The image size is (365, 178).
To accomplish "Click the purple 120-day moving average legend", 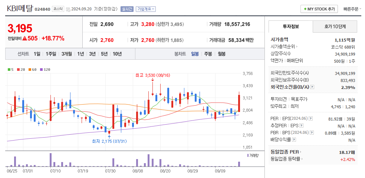I will [45, 69].
